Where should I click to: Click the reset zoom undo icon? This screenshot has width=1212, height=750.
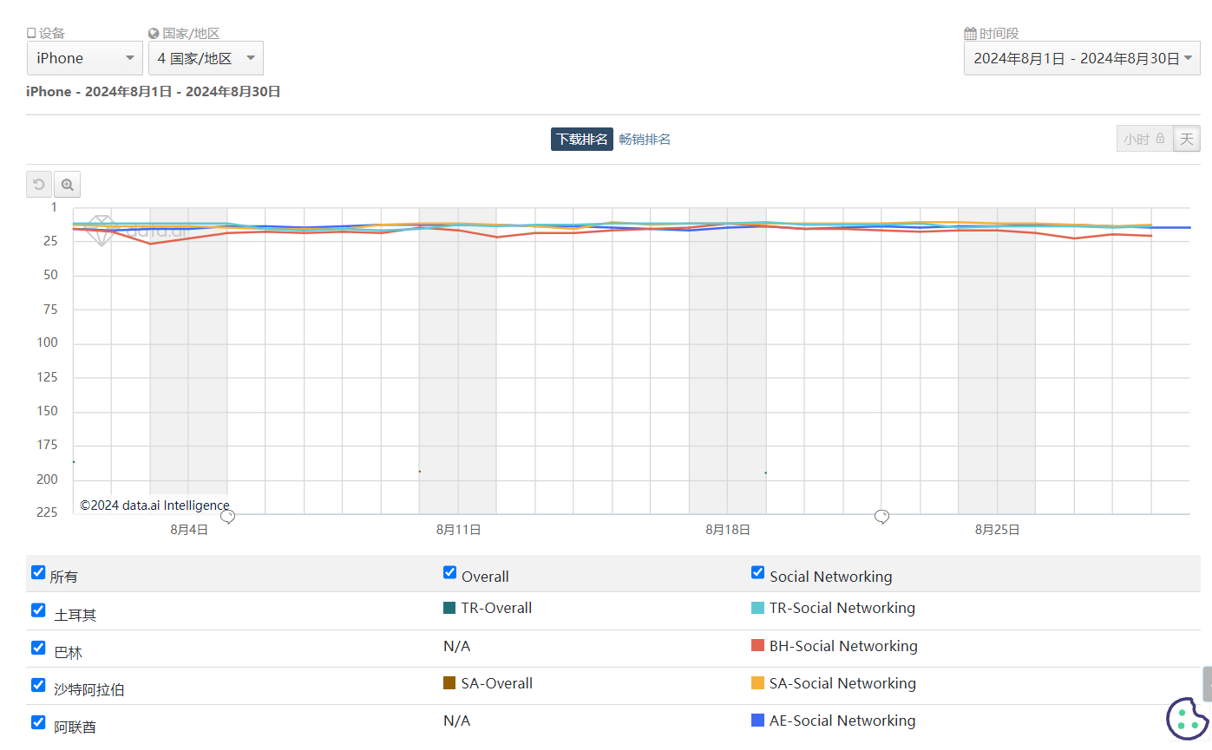click(x=39, y=185)
